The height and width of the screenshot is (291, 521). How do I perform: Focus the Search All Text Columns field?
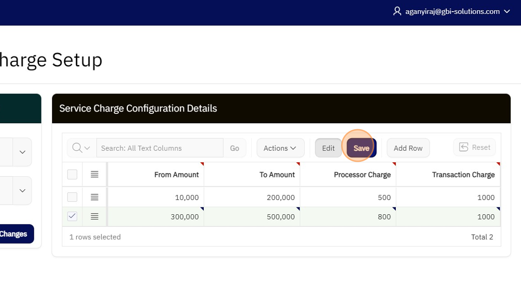click(x=160, y=148)
